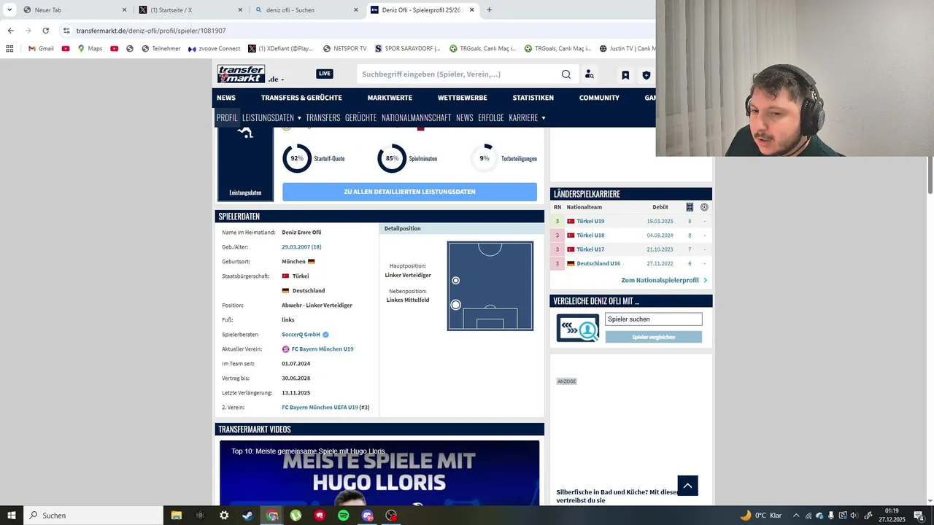Click the Spieler suchen input field
Image resolution: width=934 pixels, height=525 pixels.
(653, 319)
